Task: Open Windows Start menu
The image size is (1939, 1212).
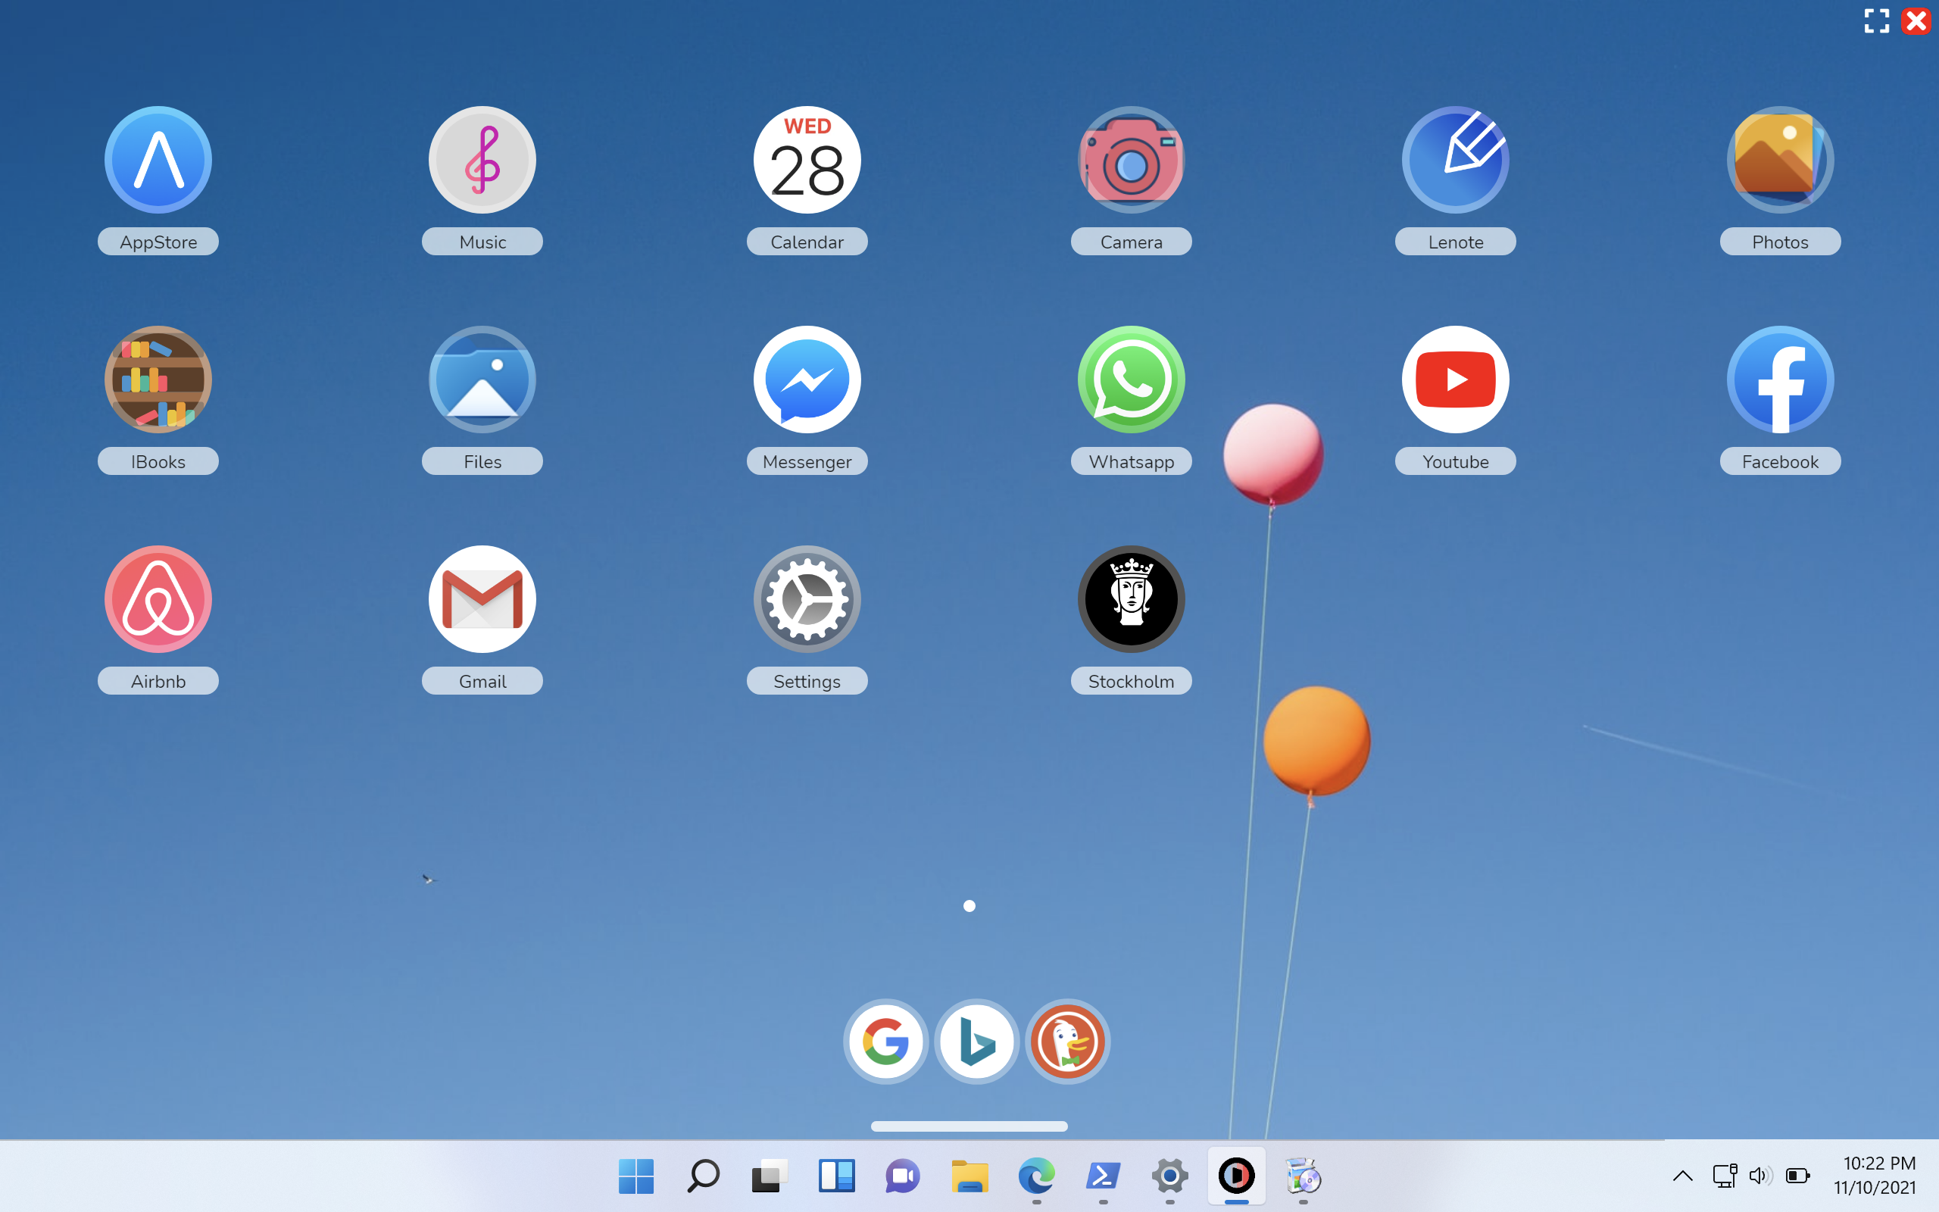Action: click(636, 1176)
